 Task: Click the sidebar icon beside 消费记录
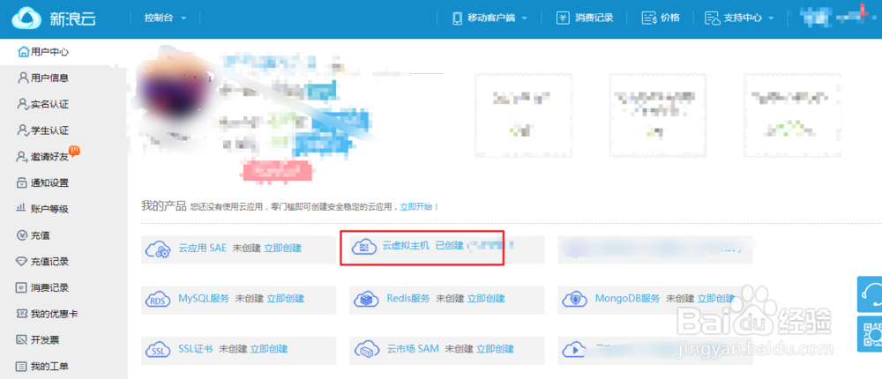pos(21,288)
